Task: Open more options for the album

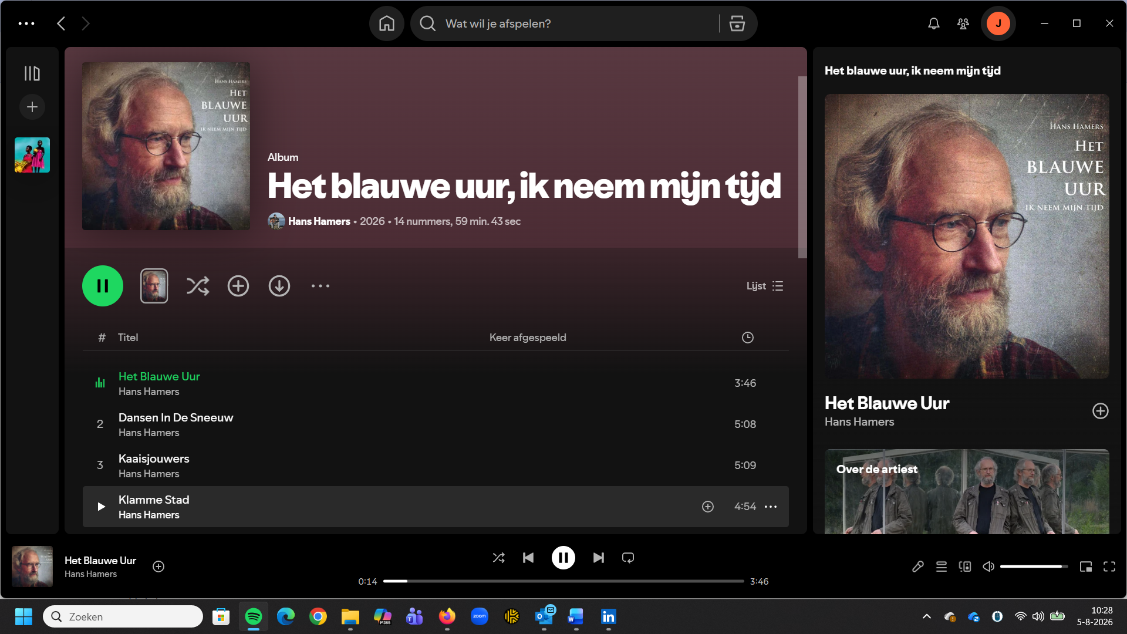Action: pyautogui.click(x=320, y=286)
